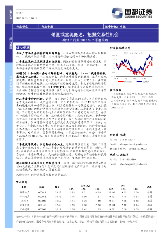Select the 招商地产 row in the table
The image size is (167, 237).
point(87,193)
